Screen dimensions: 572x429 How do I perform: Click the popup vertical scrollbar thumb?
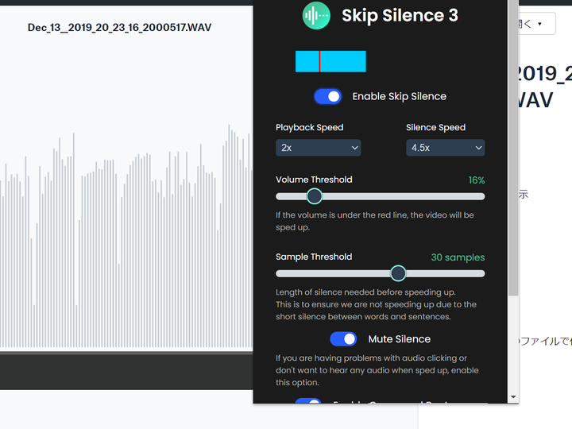(x=513, y=148)
